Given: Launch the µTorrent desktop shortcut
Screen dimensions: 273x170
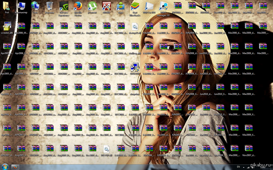Looking at the screenshot, I should click(x=92, y=7).
